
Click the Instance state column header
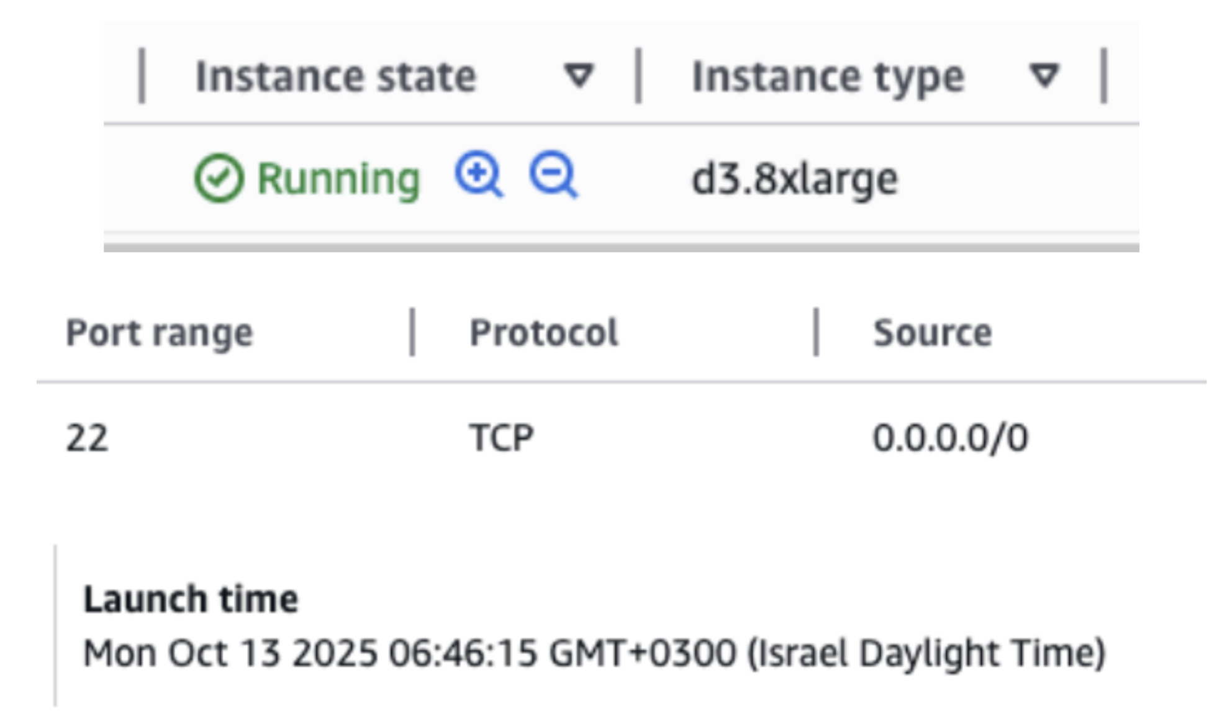[x=335, y=77]
